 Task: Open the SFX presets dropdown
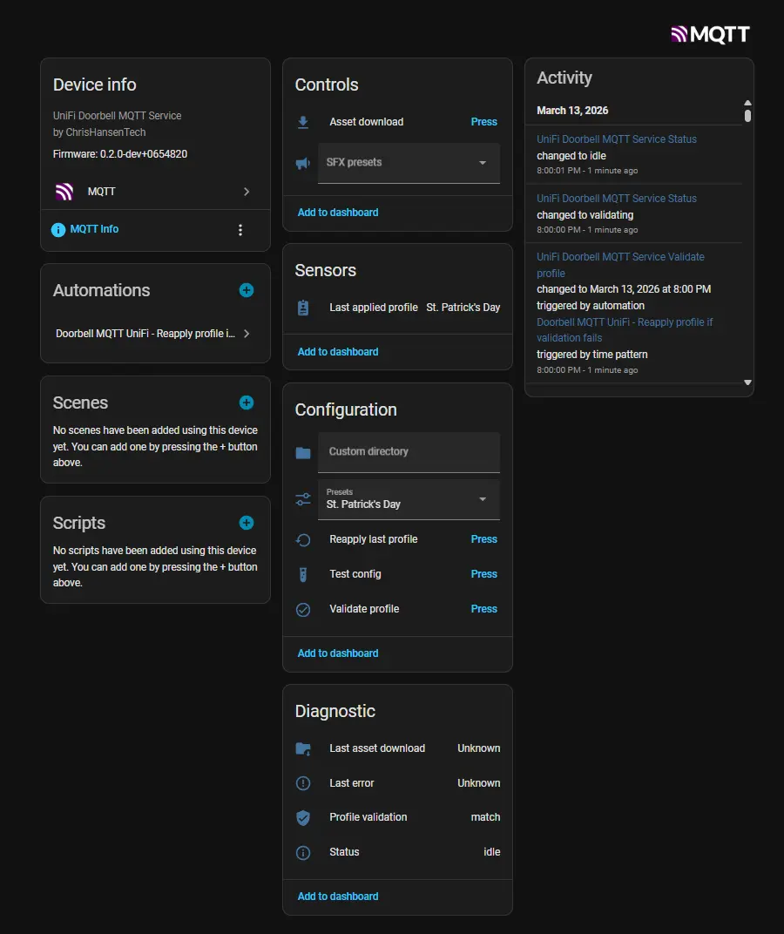point(483,162)
